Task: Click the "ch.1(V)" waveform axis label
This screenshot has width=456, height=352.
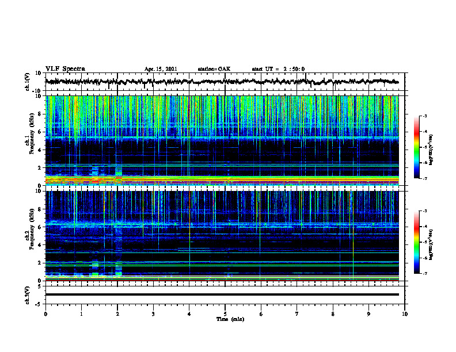Action: (x=27, y=82)
